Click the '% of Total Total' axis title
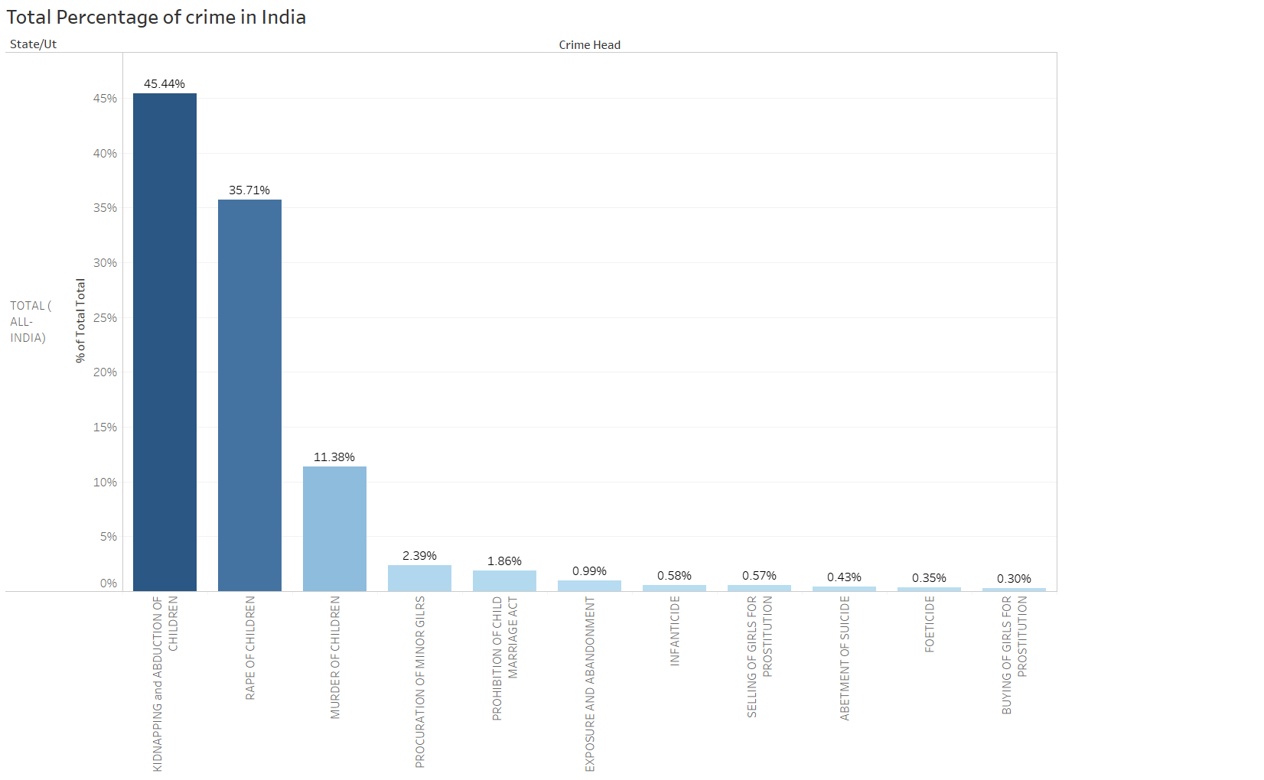The width and height of the screenshot is (1264, 780). coord(80,320)
